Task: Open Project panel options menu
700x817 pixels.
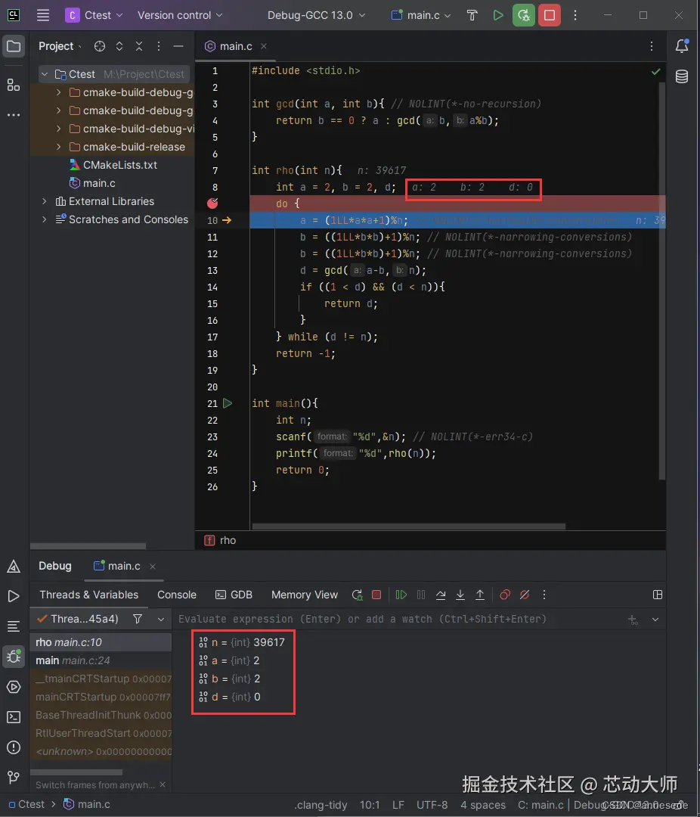Action: click(x=158, y=46)
